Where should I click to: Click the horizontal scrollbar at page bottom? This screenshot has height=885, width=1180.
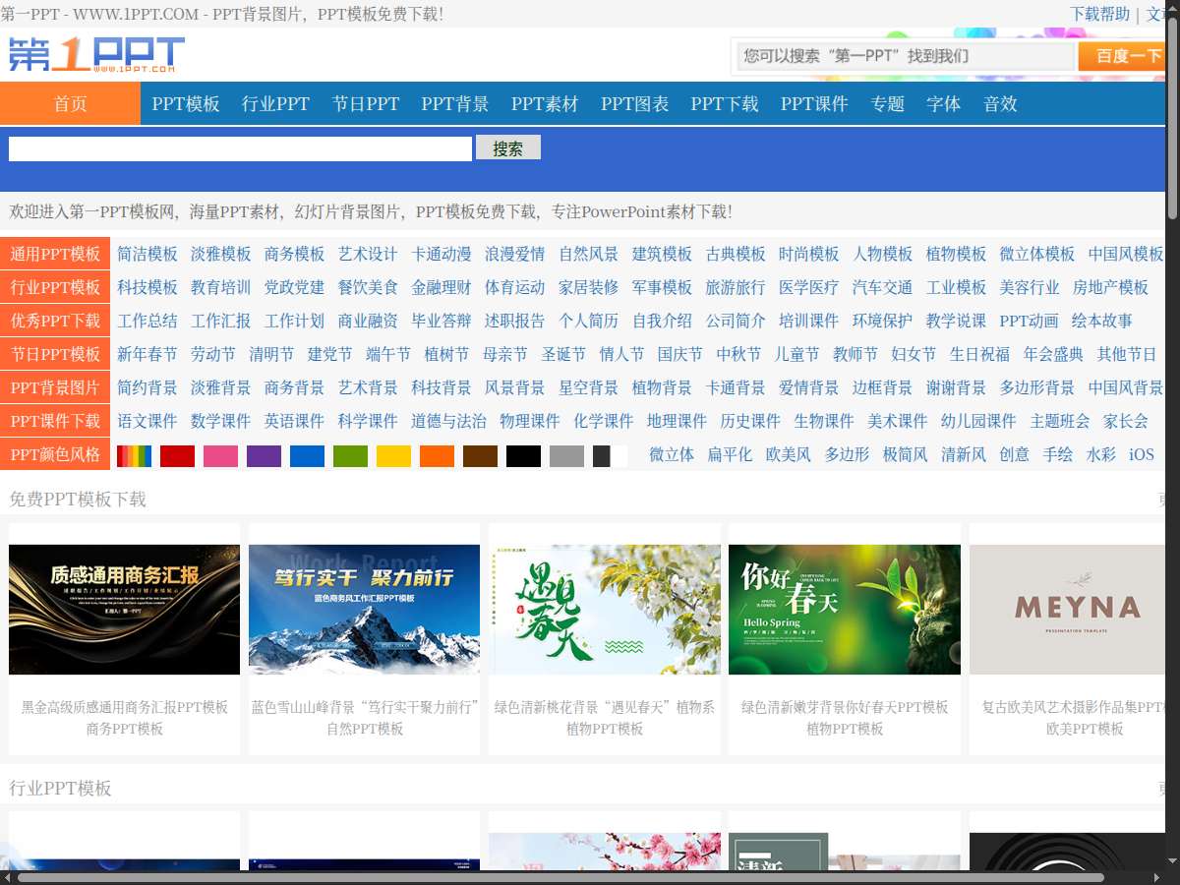click(560, 877)
